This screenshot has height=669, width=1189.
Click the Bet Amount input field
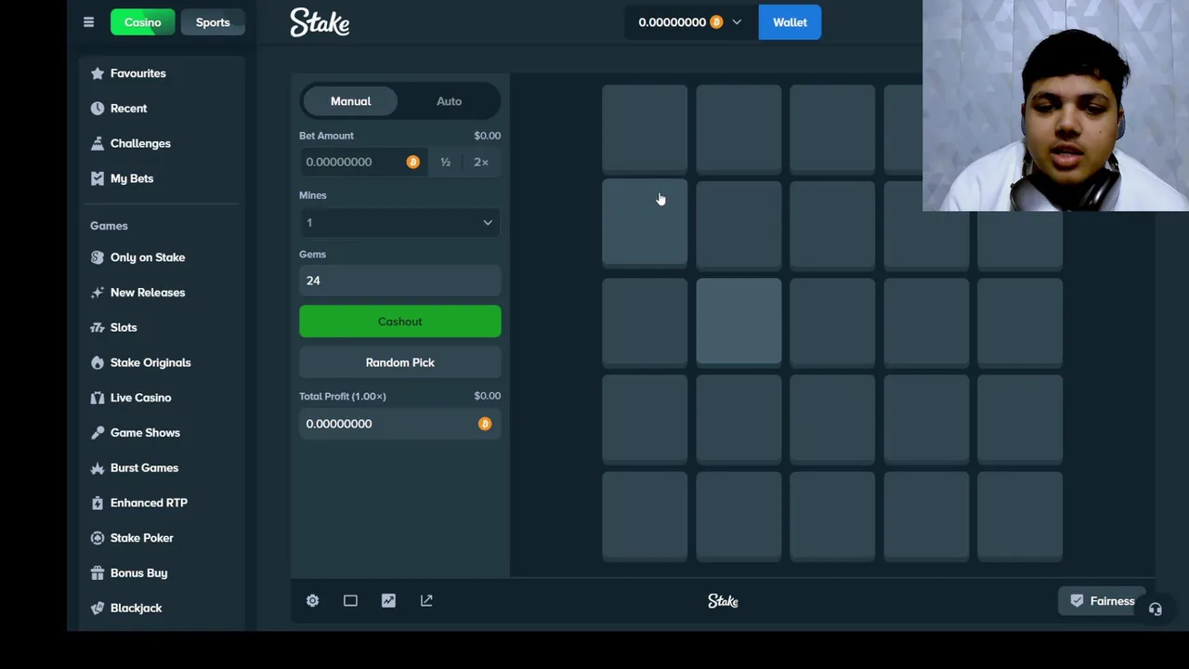tap(363, 162)
